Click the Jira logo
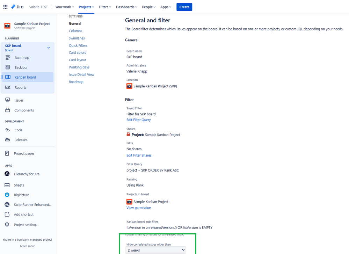Image resolution: width=349 pixels, height=254 pixels. [x=17, y=7]
